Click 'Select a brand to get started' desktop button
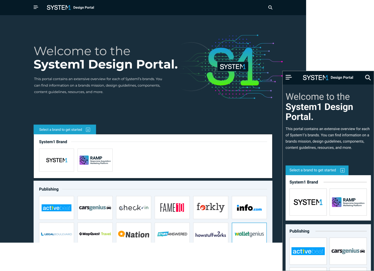Viewport: 374px width, 271px height. click(65, 129)
